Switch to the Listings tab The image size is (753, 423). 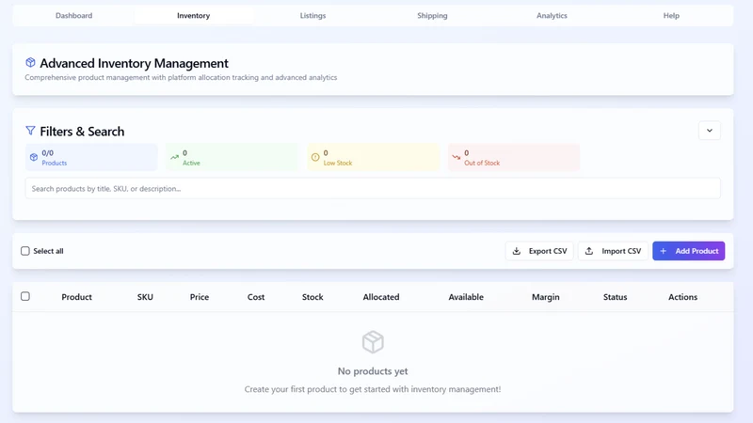(x=312, y=15)
